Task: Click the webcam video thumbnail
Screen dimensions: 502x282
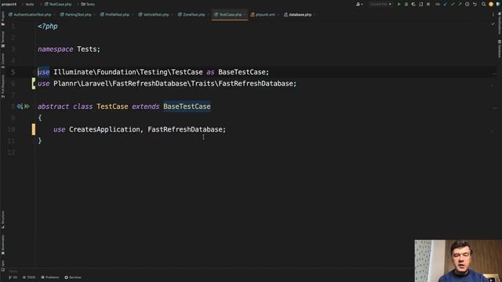Action: [x=458, y=261]
